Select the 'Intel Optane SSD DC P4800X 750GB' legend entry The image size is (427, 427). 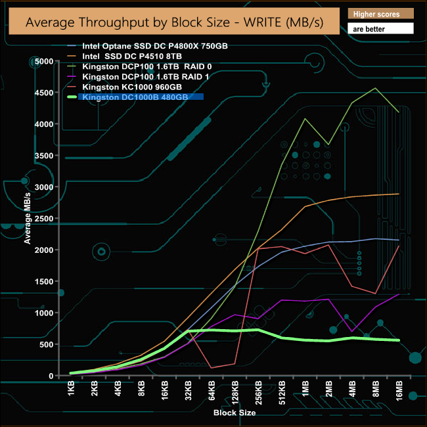click(154, 46)
